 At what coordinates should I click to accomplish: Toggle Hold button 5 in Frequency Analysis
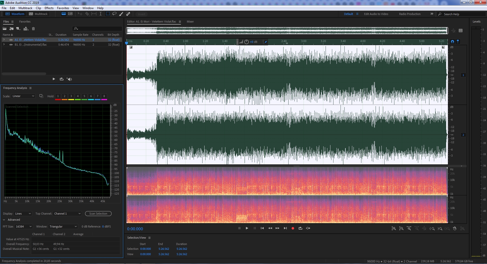coord(84,96)
